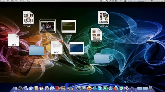
Task: Open iPhoto from the Dock
Action: tap(63, 88)
